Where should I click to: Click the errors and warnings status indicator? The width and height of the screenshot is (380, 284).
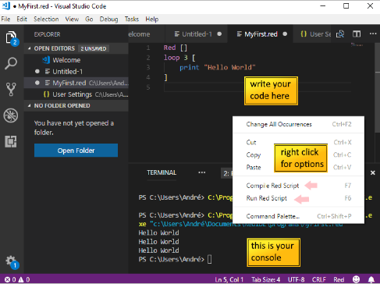coord(17,279)
